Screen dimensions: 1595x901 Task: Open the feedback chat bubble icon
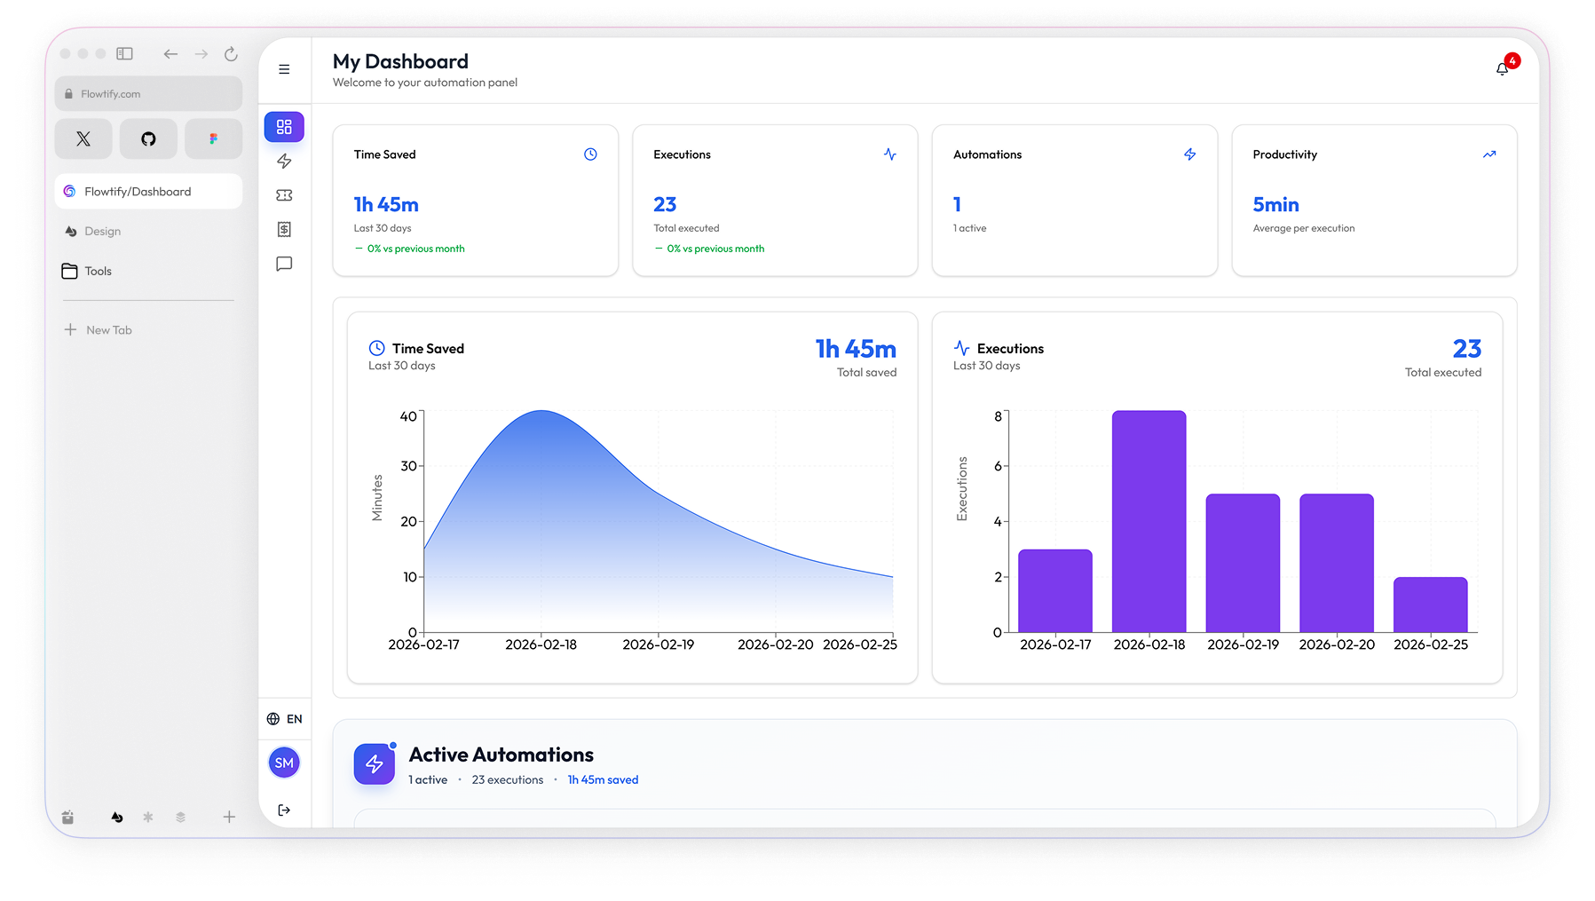coord(284,264)
